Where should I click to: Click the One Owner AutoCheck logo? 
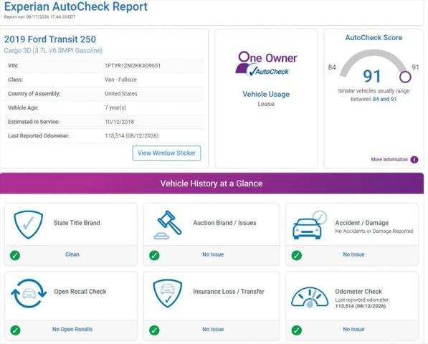click(x=266, y=64)
